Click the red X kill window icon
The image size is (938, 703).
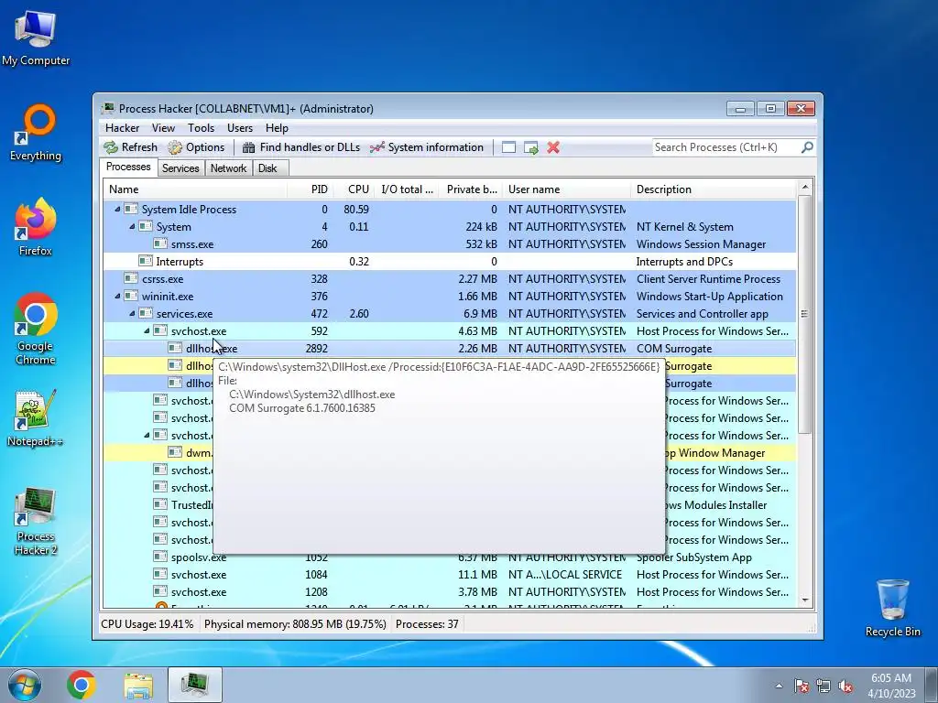[553, 147]
